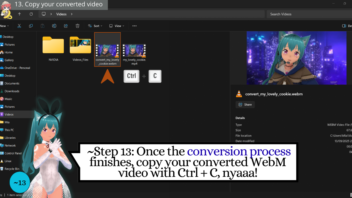Select Linux in navigation pane
The width and height of the screenshot is (352, 198).
point(8,161)
